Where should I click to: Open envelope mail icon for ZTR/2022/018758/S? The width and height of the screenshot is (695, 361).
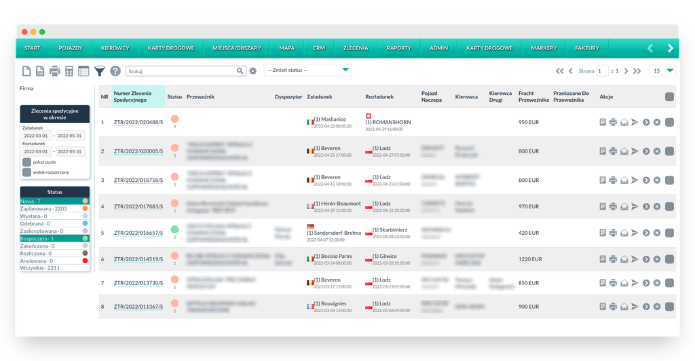624,180
